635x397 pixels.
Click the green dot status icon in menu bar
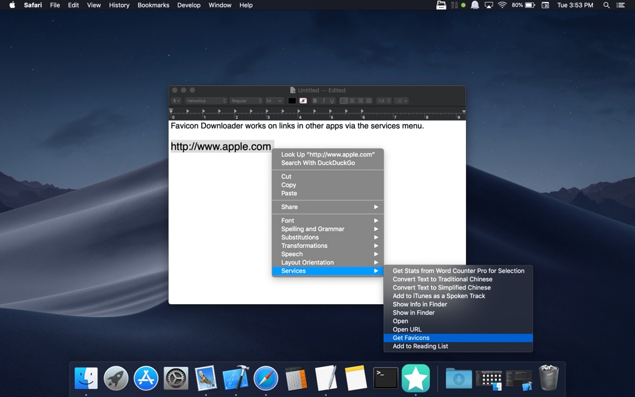[463, 5]
